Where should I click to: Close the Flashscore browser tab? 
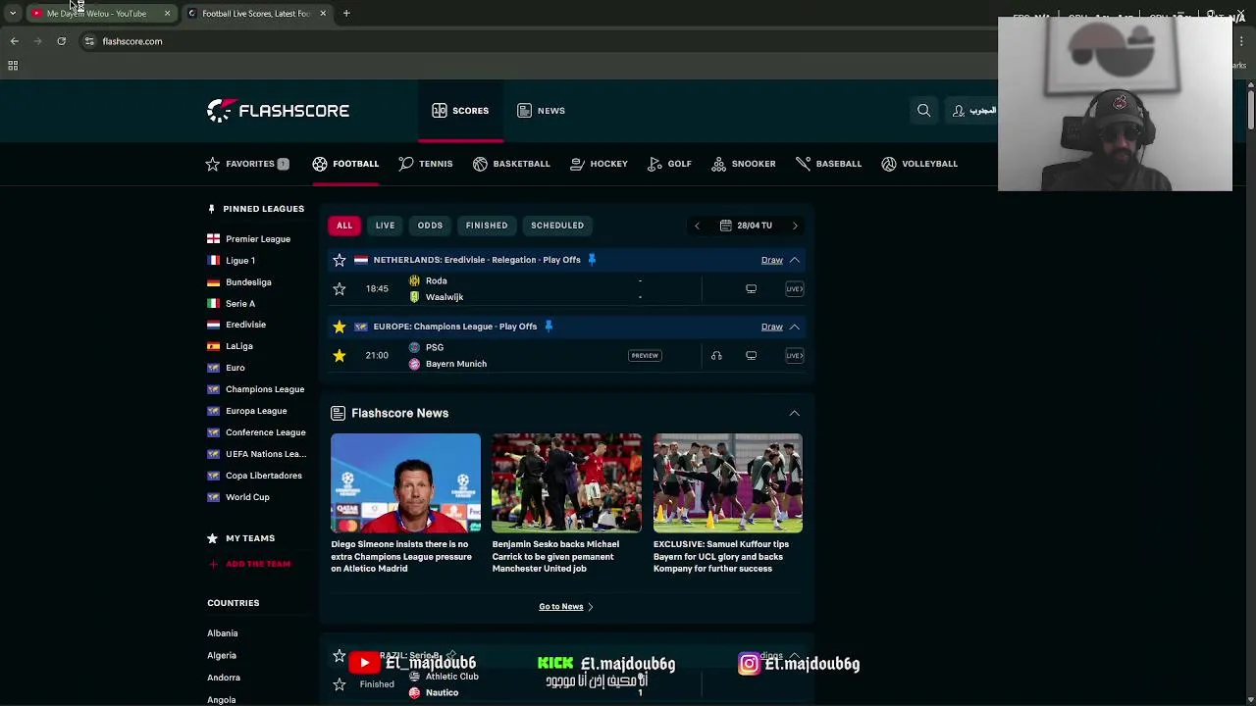323,14
